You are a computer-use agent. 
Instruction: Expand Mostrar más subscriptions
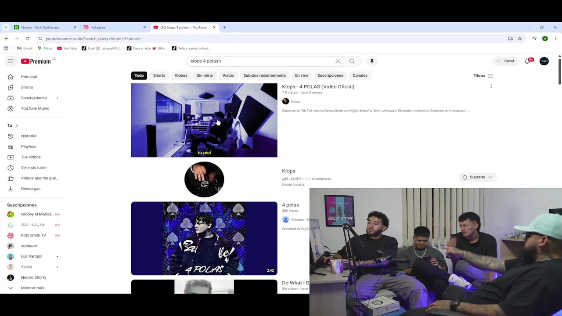pos(33,288)
